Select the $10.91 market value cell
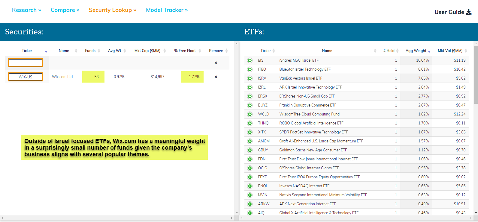Viewport: 478px width, 222px height. pyautogui.click(x=460, y=204)
